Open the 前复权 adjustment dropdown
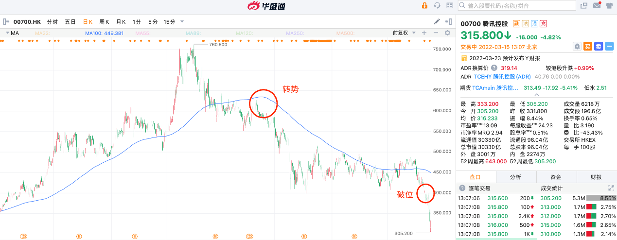This screenshot has width=617, height=240. click(x=404, y=33)
